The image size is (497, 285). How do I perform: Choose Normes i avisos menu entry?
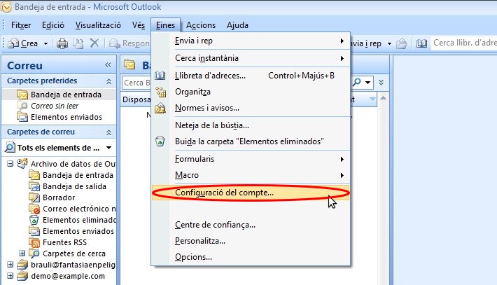pyautogui.click(x=251, y=108)
